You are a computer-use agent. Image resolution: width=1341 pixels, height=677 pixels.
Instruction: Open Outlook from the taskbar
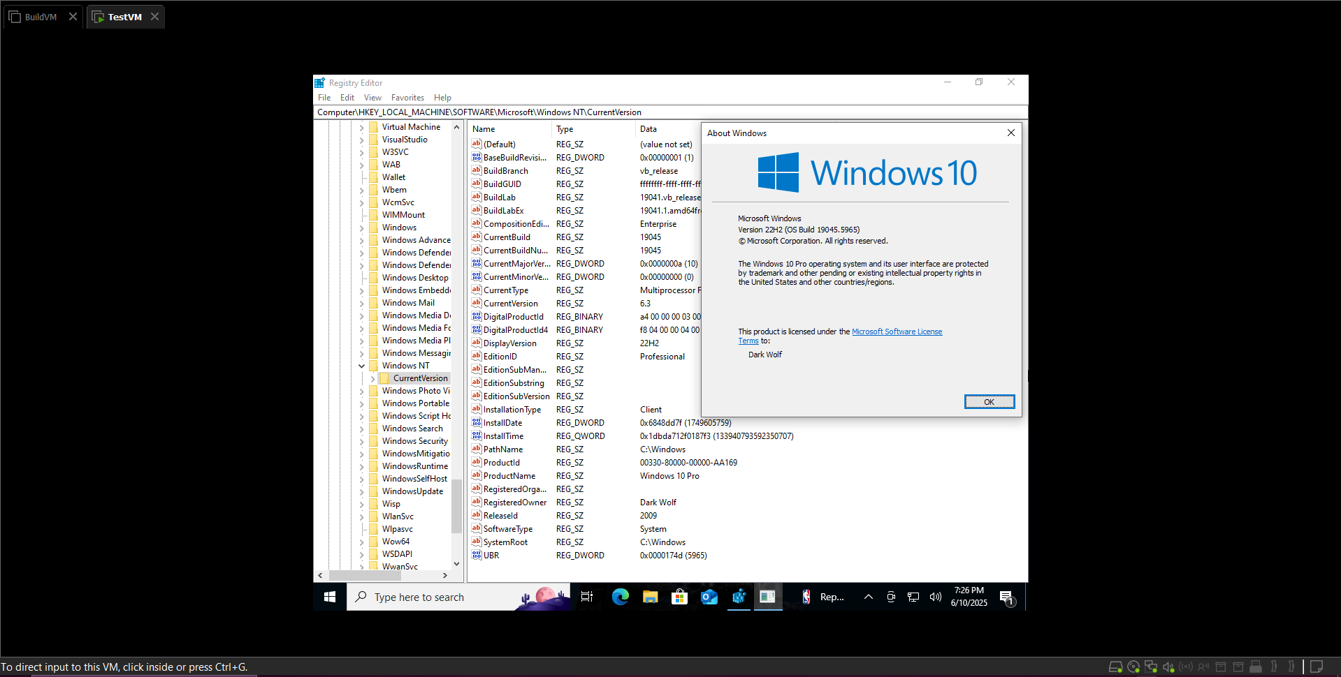coord(709,597)
